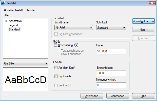The width and height of the screenshot is (157, 101).
Task: Check the Rückwärts option
Action: [x=56, y=76]
